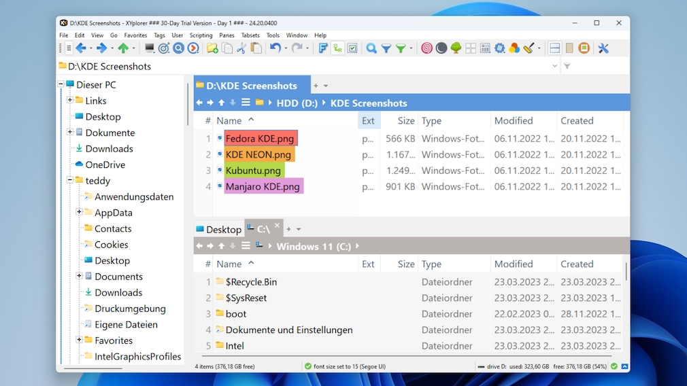Click the green tree toolbar icon
This screenshot has height=386, width=687.
point(456,48)
